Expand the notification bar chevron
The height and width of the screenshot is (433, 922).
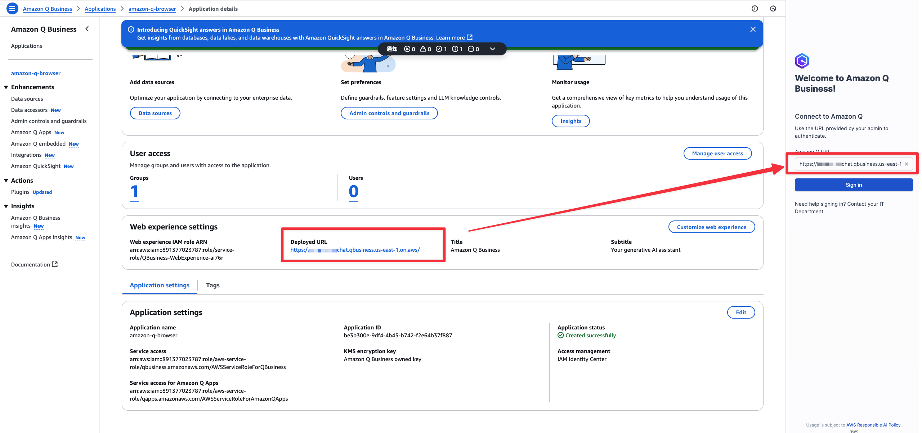point(492,49)
